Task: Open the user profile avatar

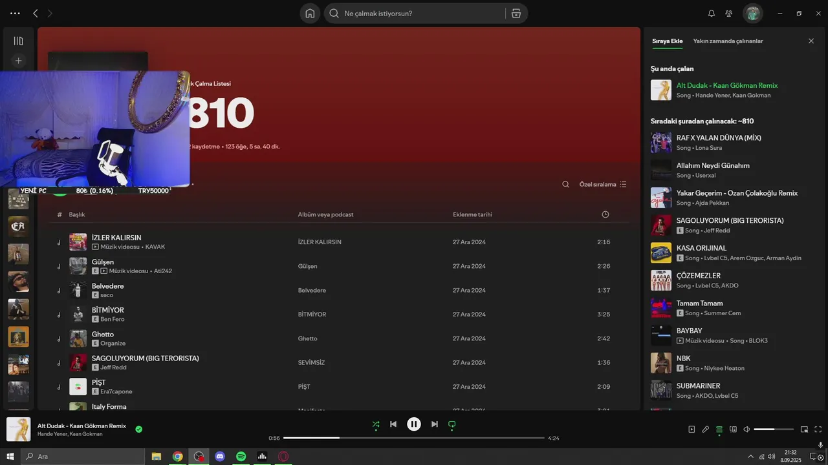Action: point(752,13)
